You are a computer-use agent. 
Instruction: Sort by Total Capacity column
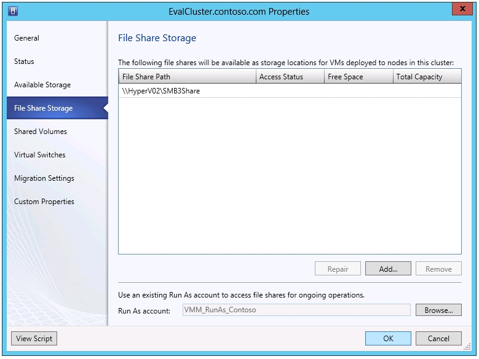[427, 77]
